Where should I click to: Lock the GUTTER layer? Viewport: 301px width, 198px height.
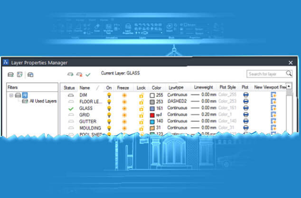(141, 122)
